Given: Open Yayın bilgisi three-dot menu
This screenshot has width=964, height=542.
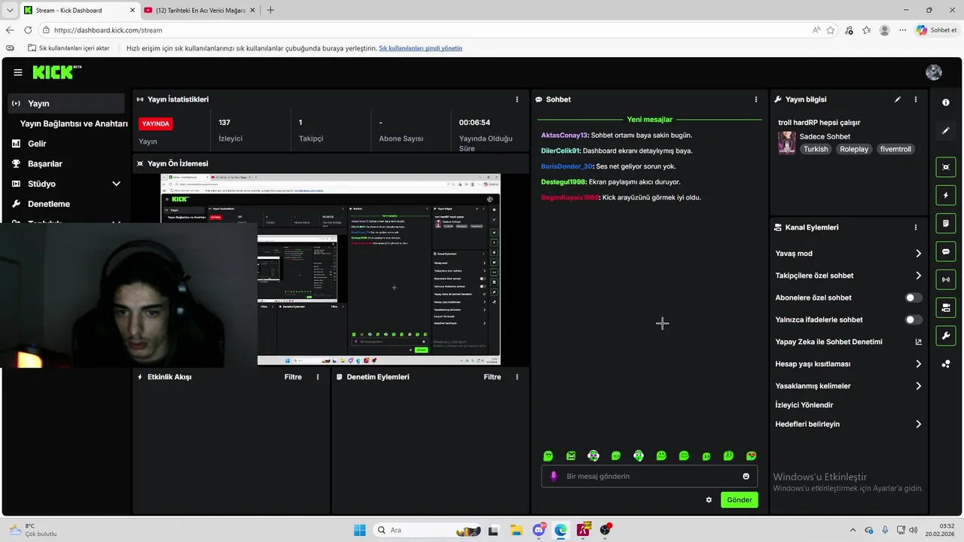Looking at the screenshot, I should (916, 99).
